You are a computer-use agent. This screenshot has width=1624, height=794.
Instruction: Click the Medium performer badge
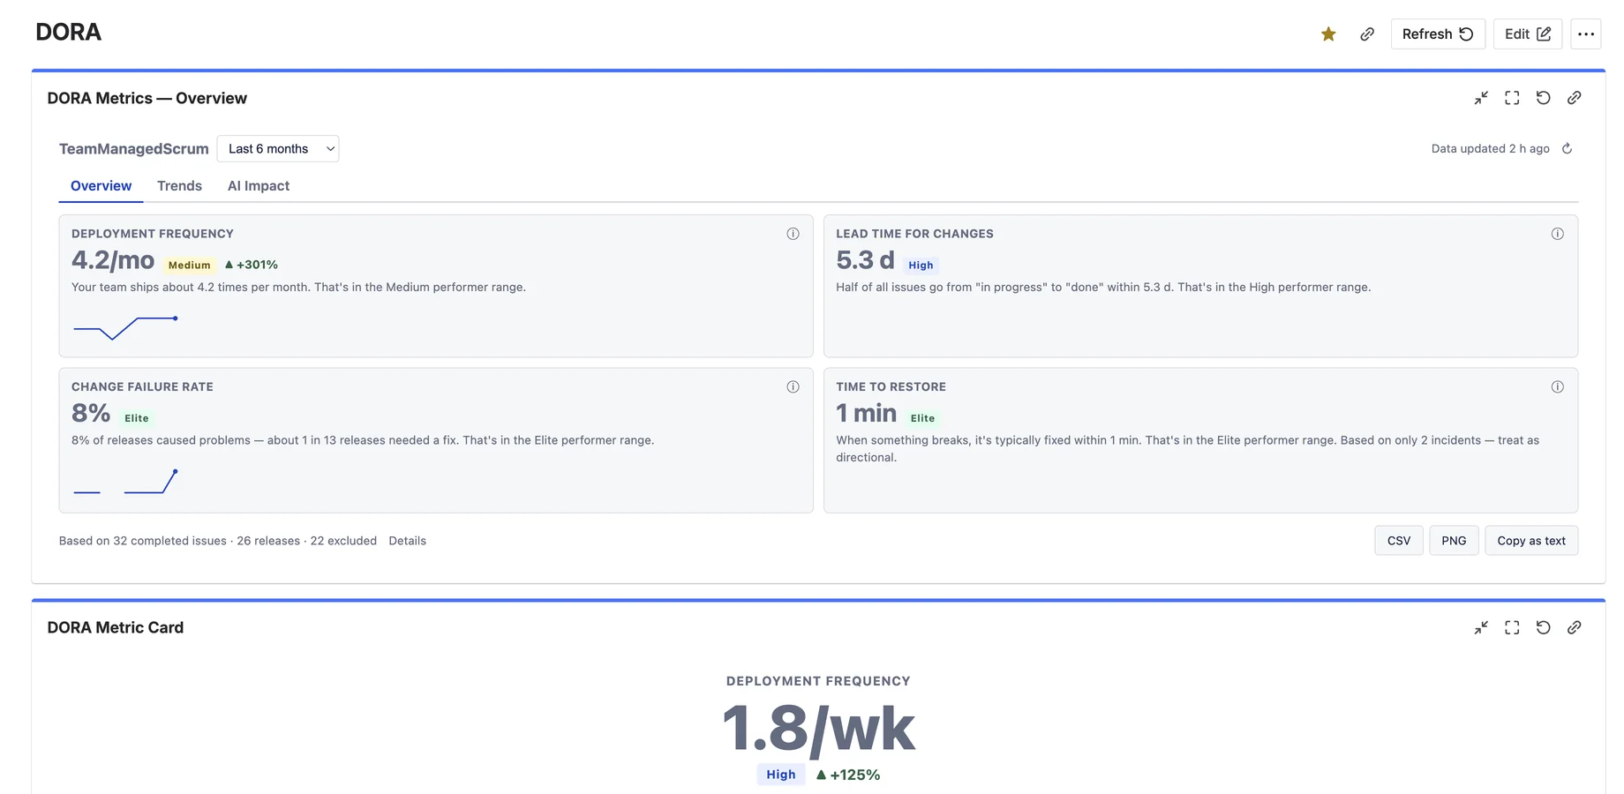(190, 265)
